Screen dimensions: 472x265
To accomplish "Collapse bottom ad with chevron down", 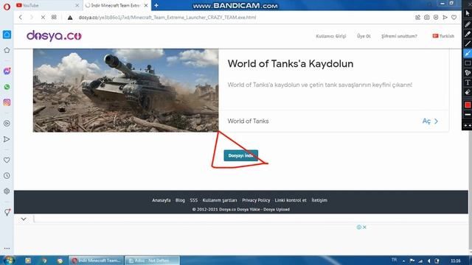I will pyautogui.click(x=24, y=219).
